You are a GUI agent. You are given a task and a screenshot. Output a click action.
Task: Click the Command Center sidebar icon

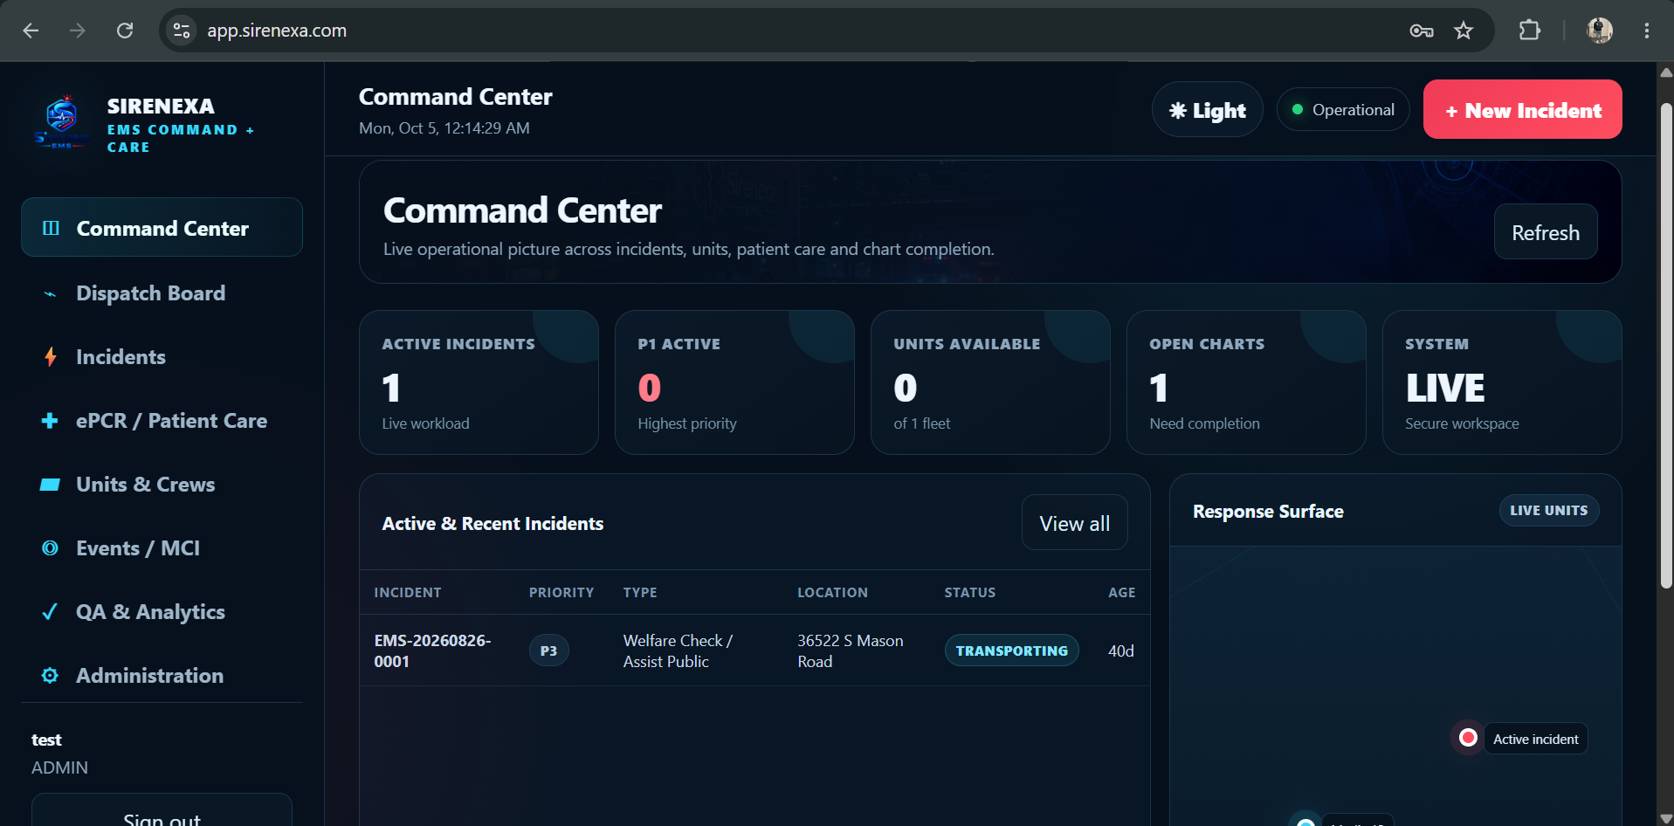pyautogui.click(x=51, y=228)
